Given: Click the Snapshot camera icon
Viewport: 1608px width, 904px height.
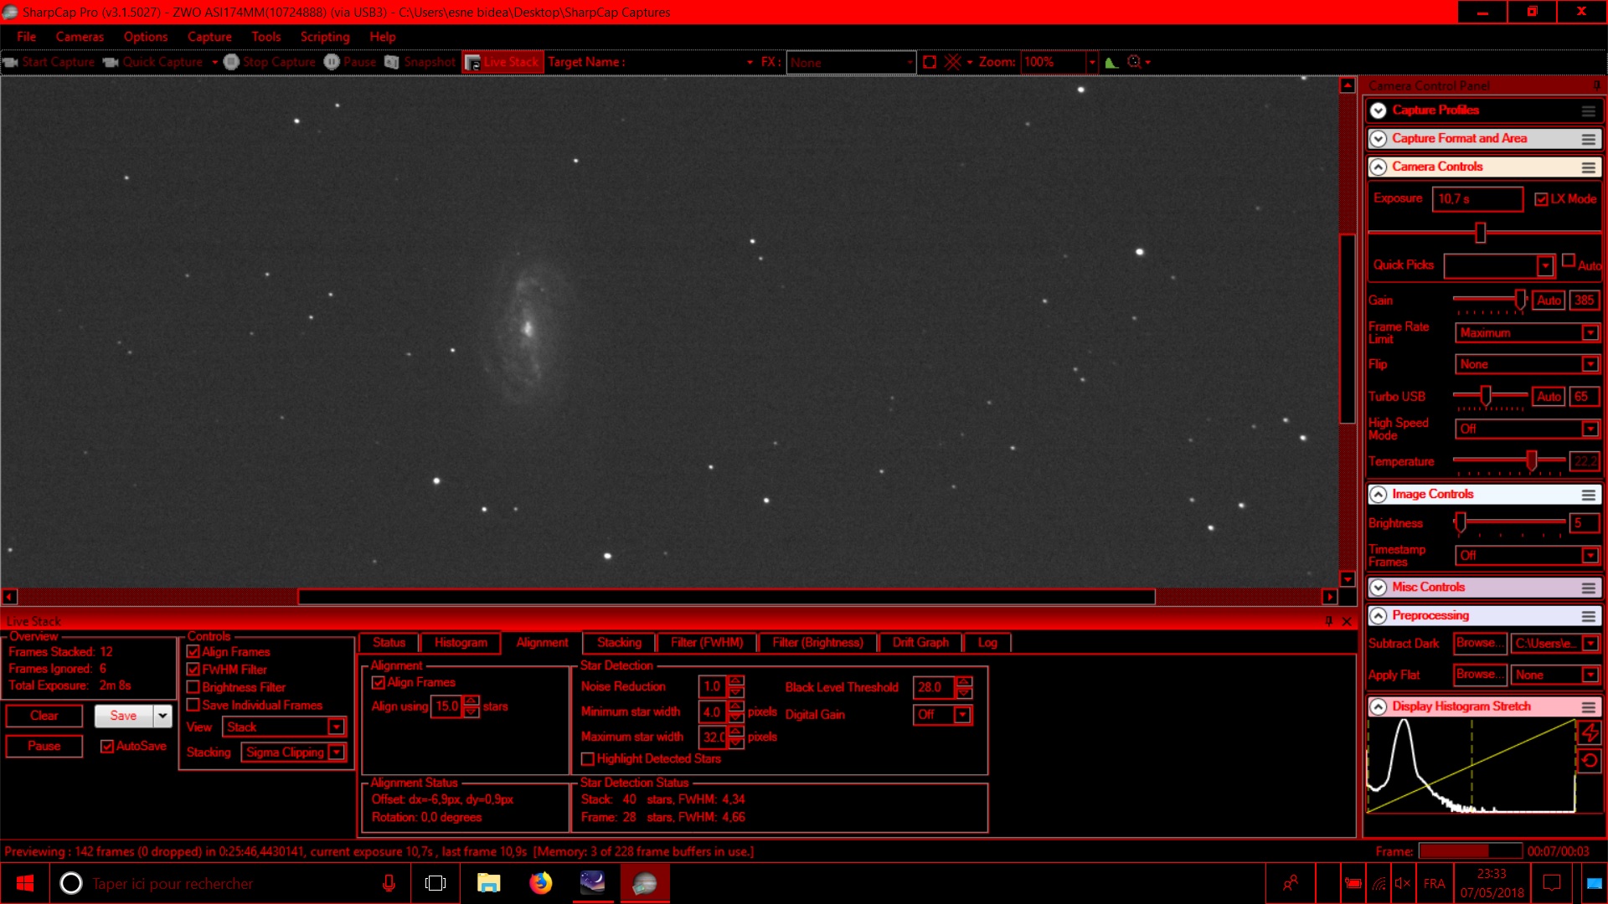Looking at the screenshot, I should pyautogui.click(x=392, y=62).
